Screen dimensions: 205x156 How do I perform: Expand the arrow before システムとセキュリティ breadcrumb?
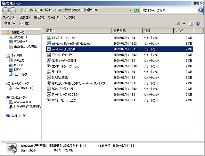tap(53, 10)
